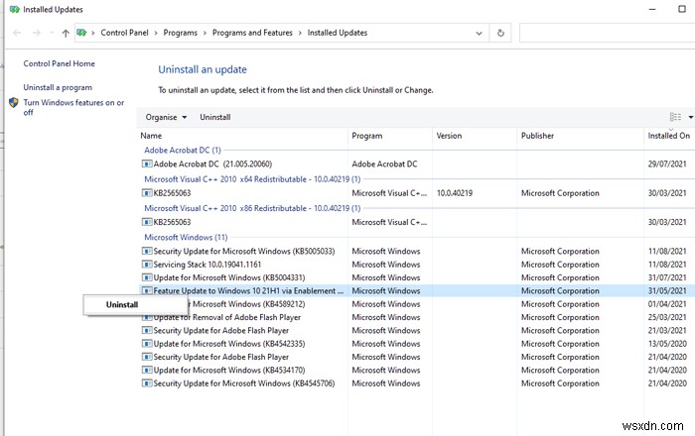Click icon of KB2565063 under x64 Redistributable
The width and height of the screenshot is (695, 436).
(x=147, y=193)
